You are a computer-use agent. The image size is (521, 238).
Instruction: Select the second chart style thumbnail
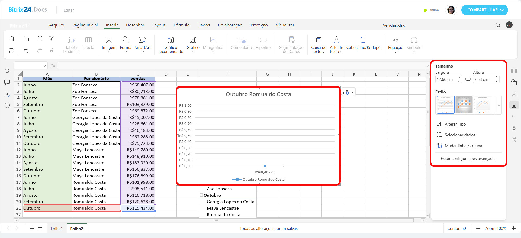click(464, 105)
